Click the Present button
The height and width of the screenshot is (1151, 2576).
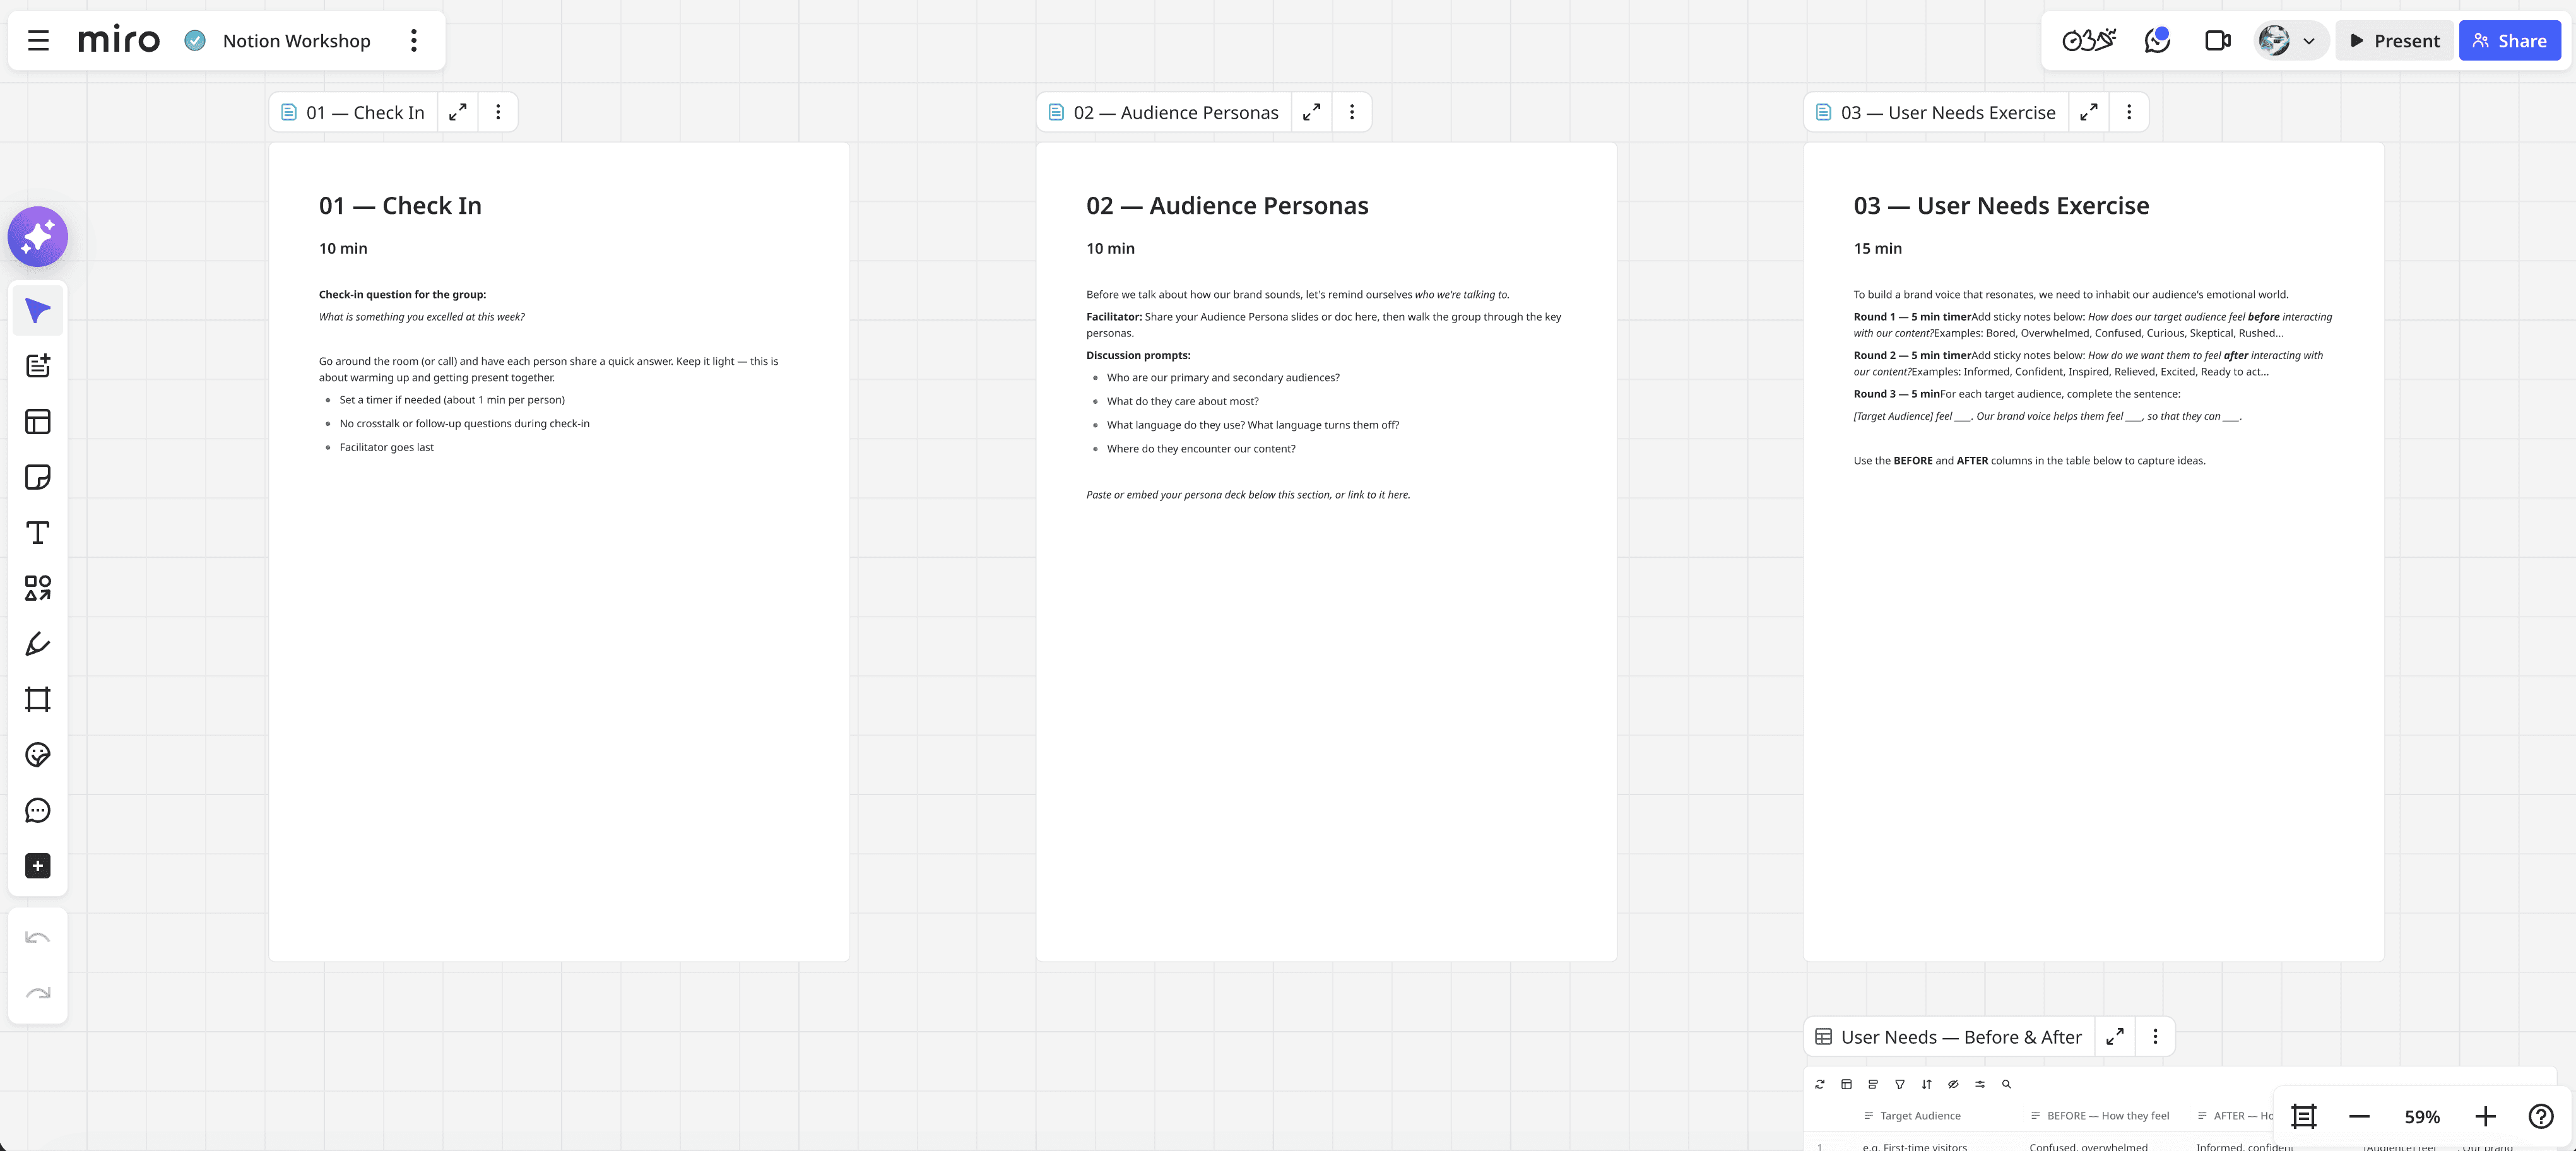coord(2394,41)
